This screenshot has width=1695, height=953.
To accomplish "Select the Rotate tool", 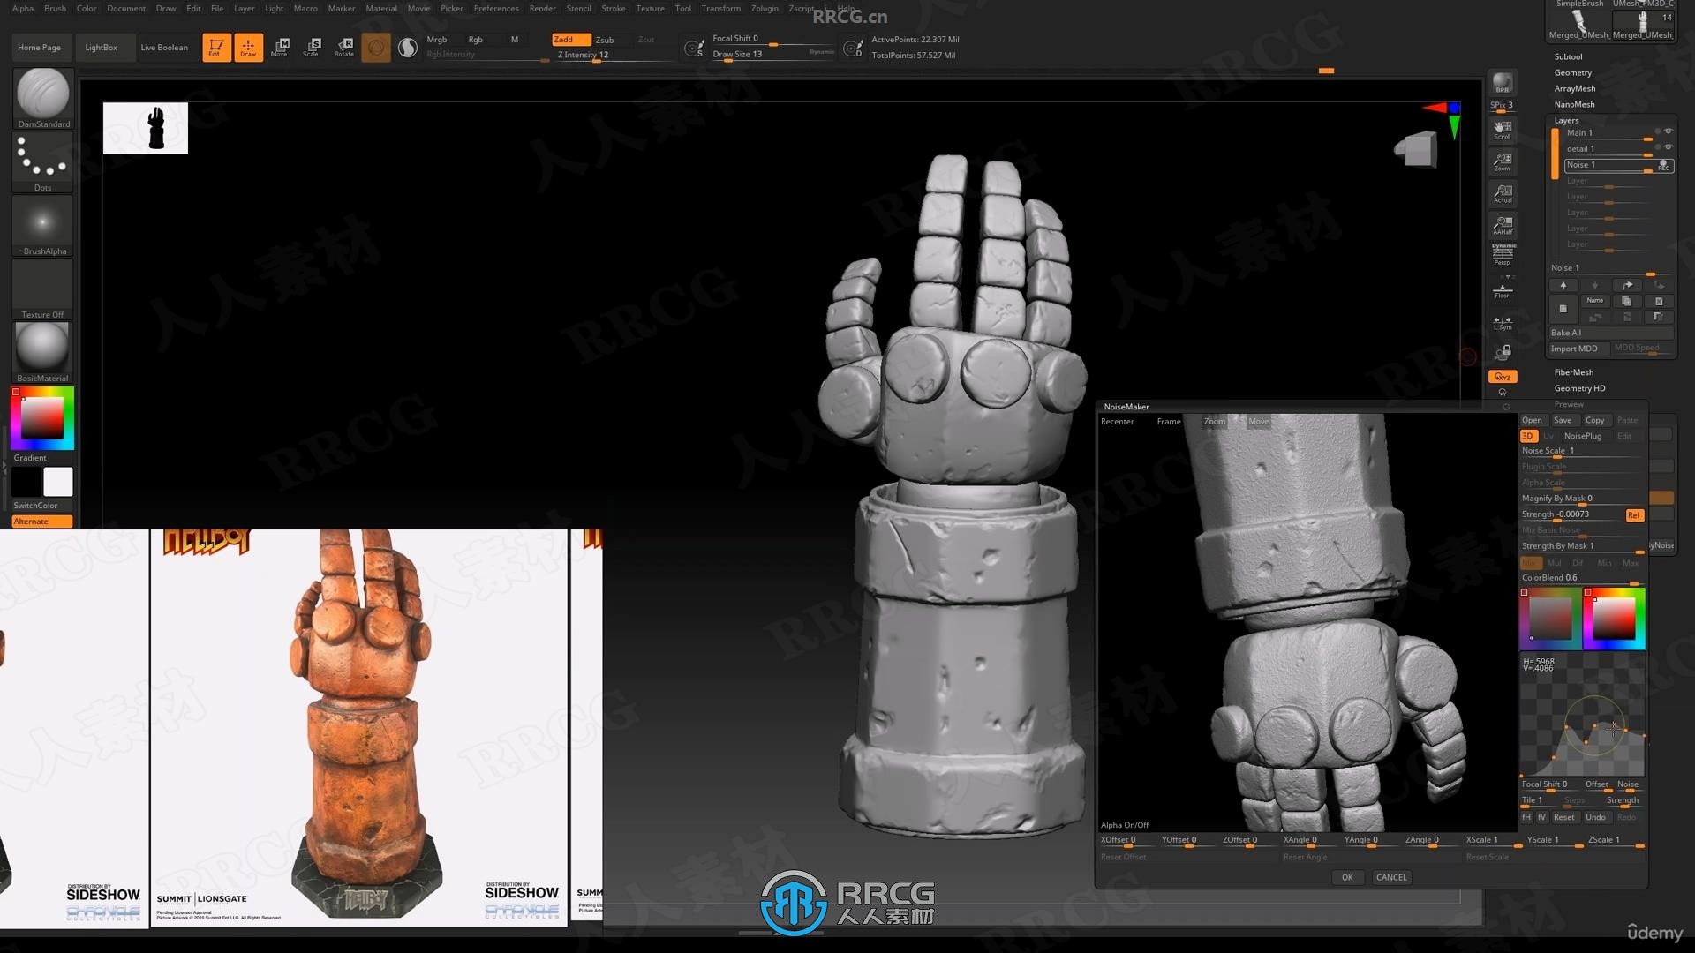I will (344, 47).
